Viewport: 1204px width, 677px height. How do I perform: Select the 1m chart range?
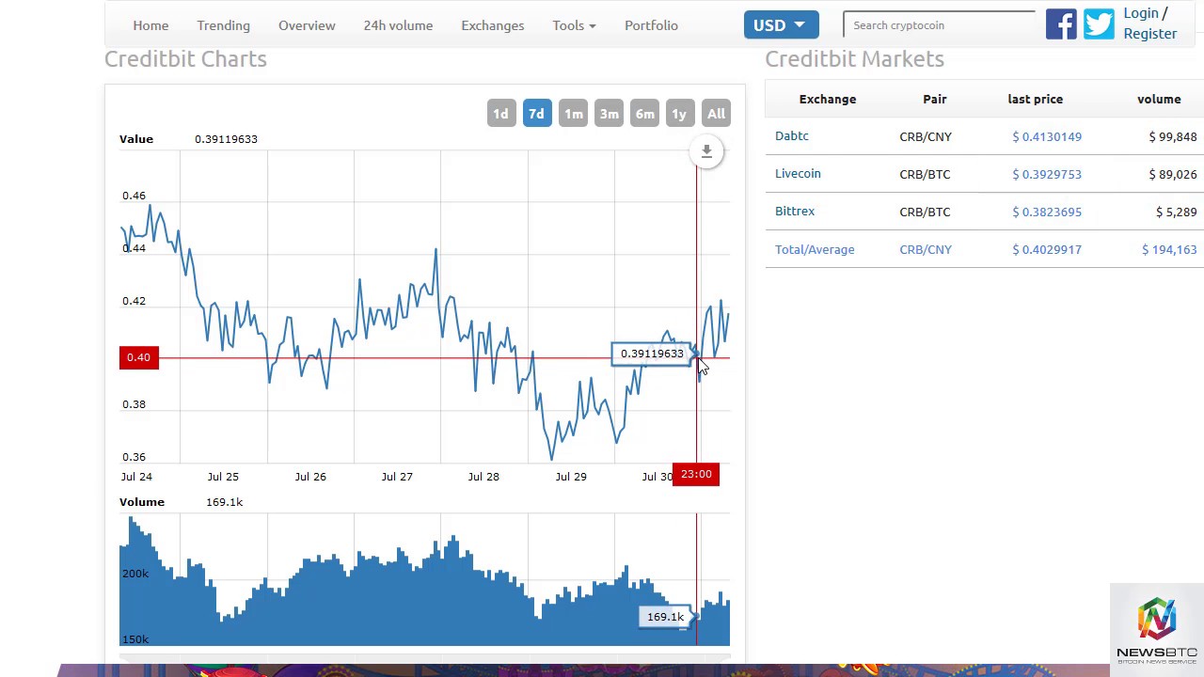pyautogui.click(x=573, y=114)
